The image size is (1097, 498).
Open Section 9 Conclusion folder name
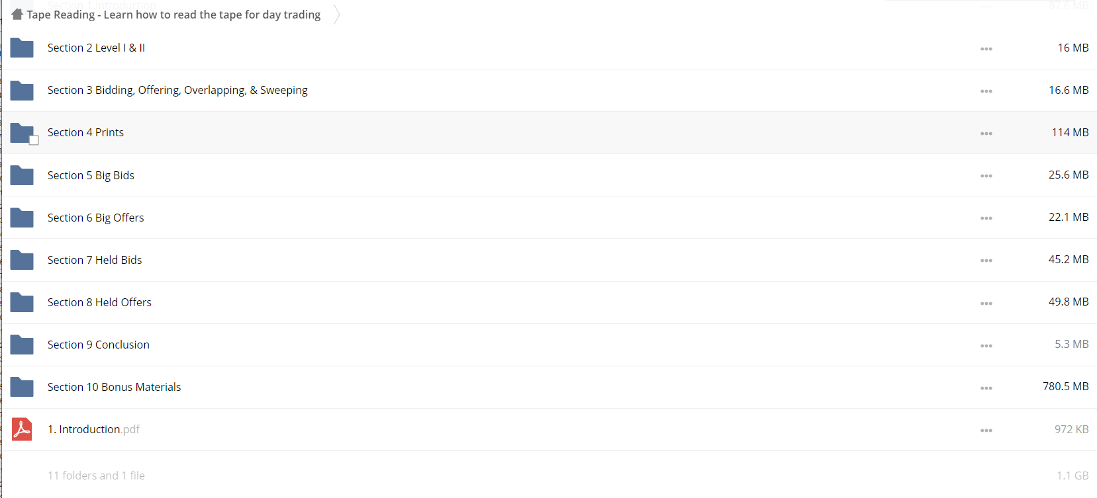point(99,345)
